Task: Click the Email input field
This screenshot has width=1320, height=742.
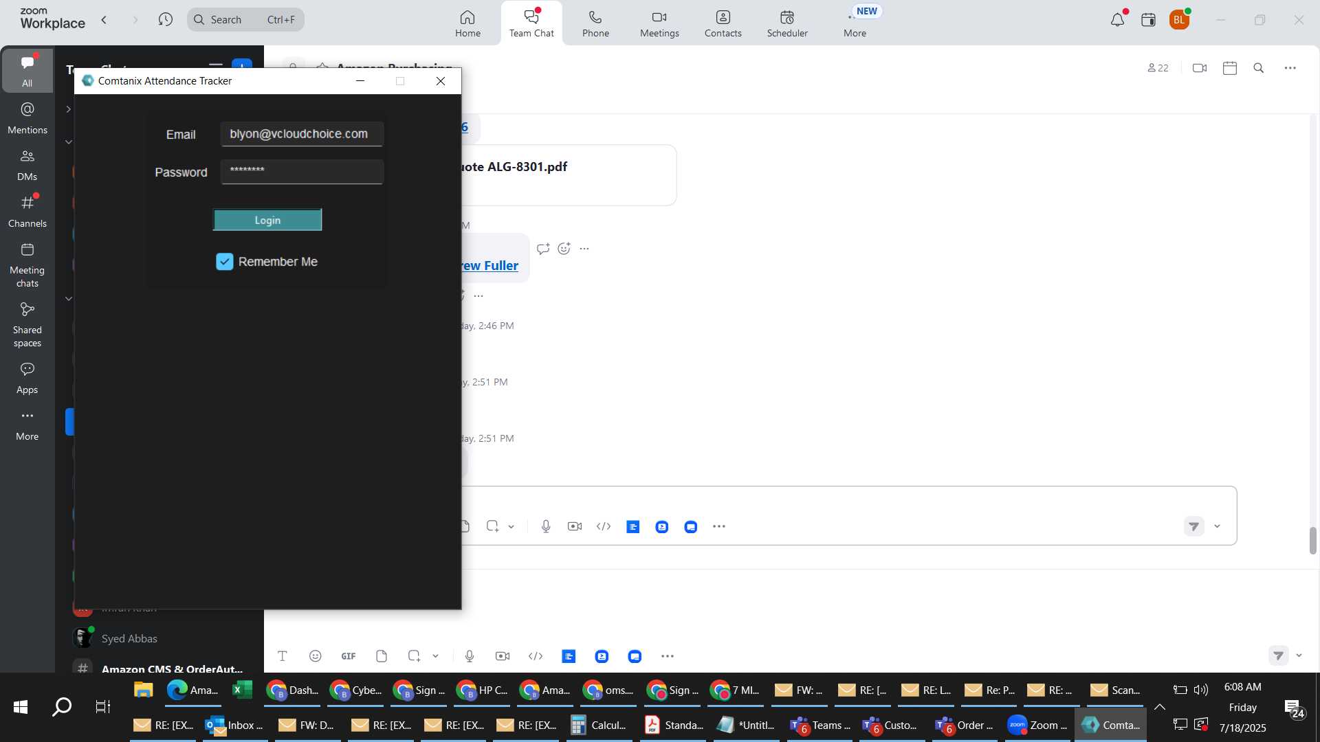Action: tap(302, 134)
